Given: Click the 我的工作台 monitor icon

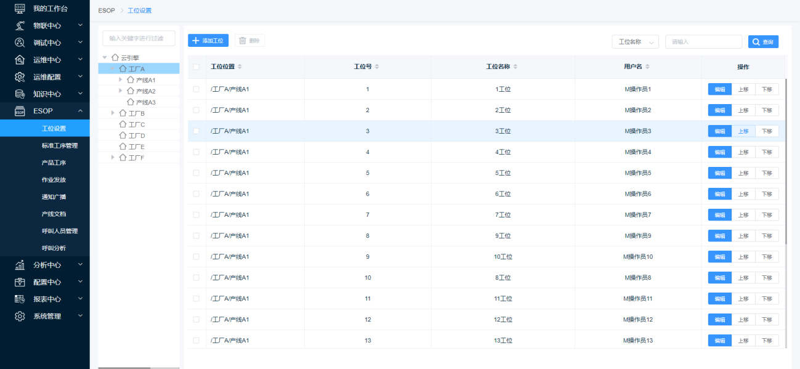Looking at the screenshot, I should [20, 9].
